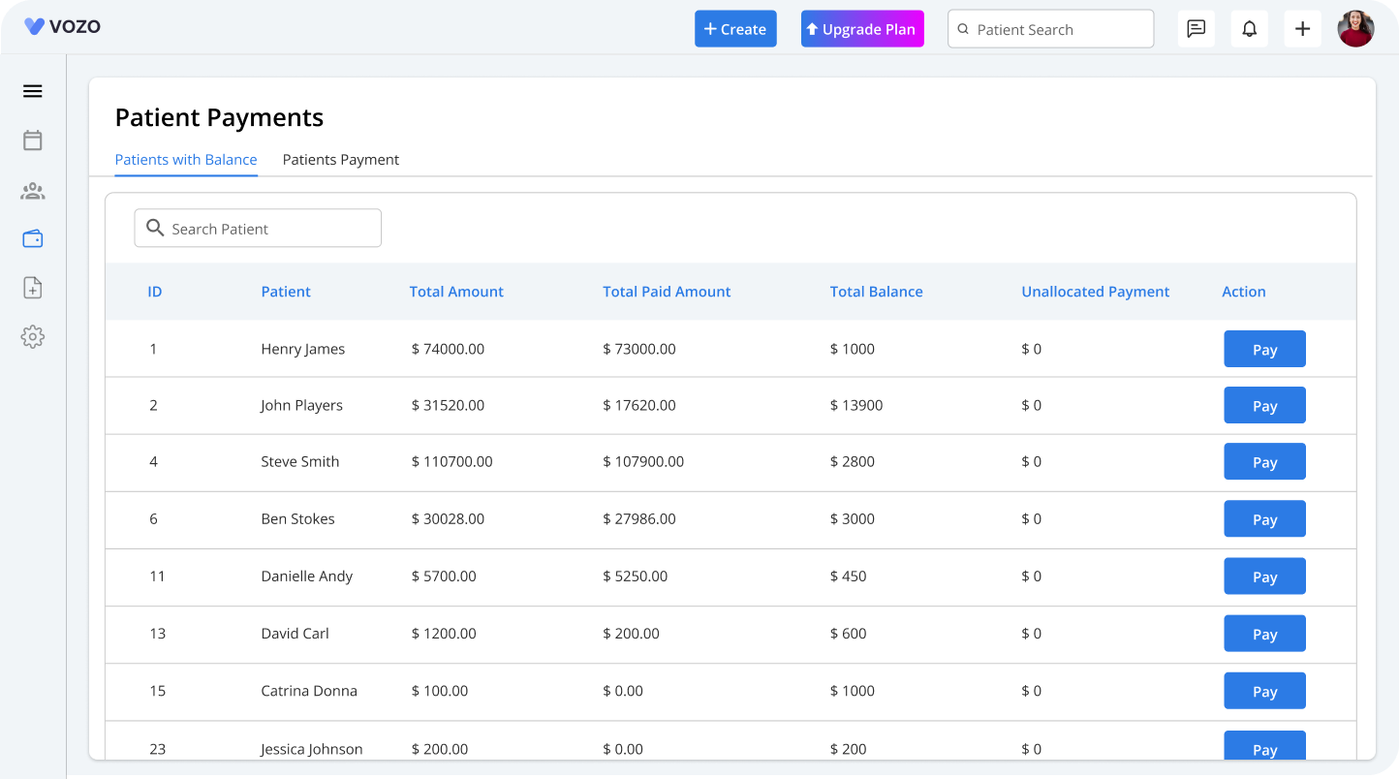1399x779 pixels.
Task: Select patient name Jessica Johnson
Action: pyautogui.click(x=312, y=749)
